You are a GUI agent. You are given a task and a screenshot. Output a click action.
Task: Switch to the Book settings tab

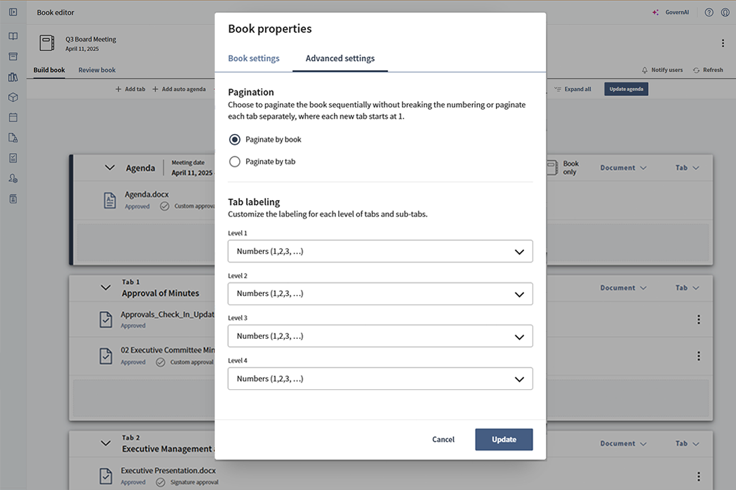(254, 59)
